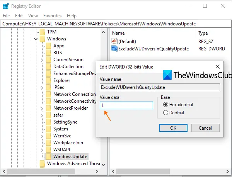Collapse the Windows tree node

pos(36,39)
